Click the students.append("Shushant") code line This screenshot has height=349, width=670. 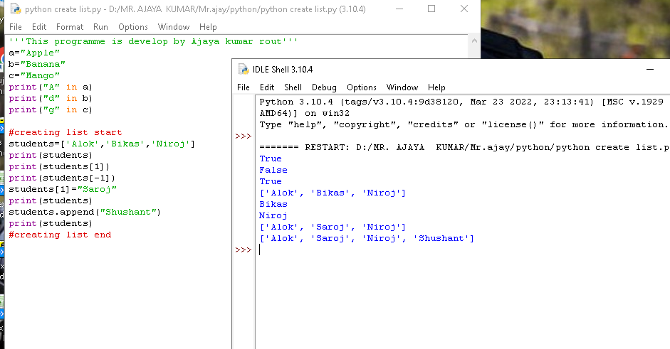(85, 212)
